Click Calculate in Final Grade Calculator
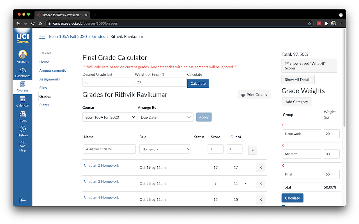This screenshot has width=359, height=224. coord(198,83)
